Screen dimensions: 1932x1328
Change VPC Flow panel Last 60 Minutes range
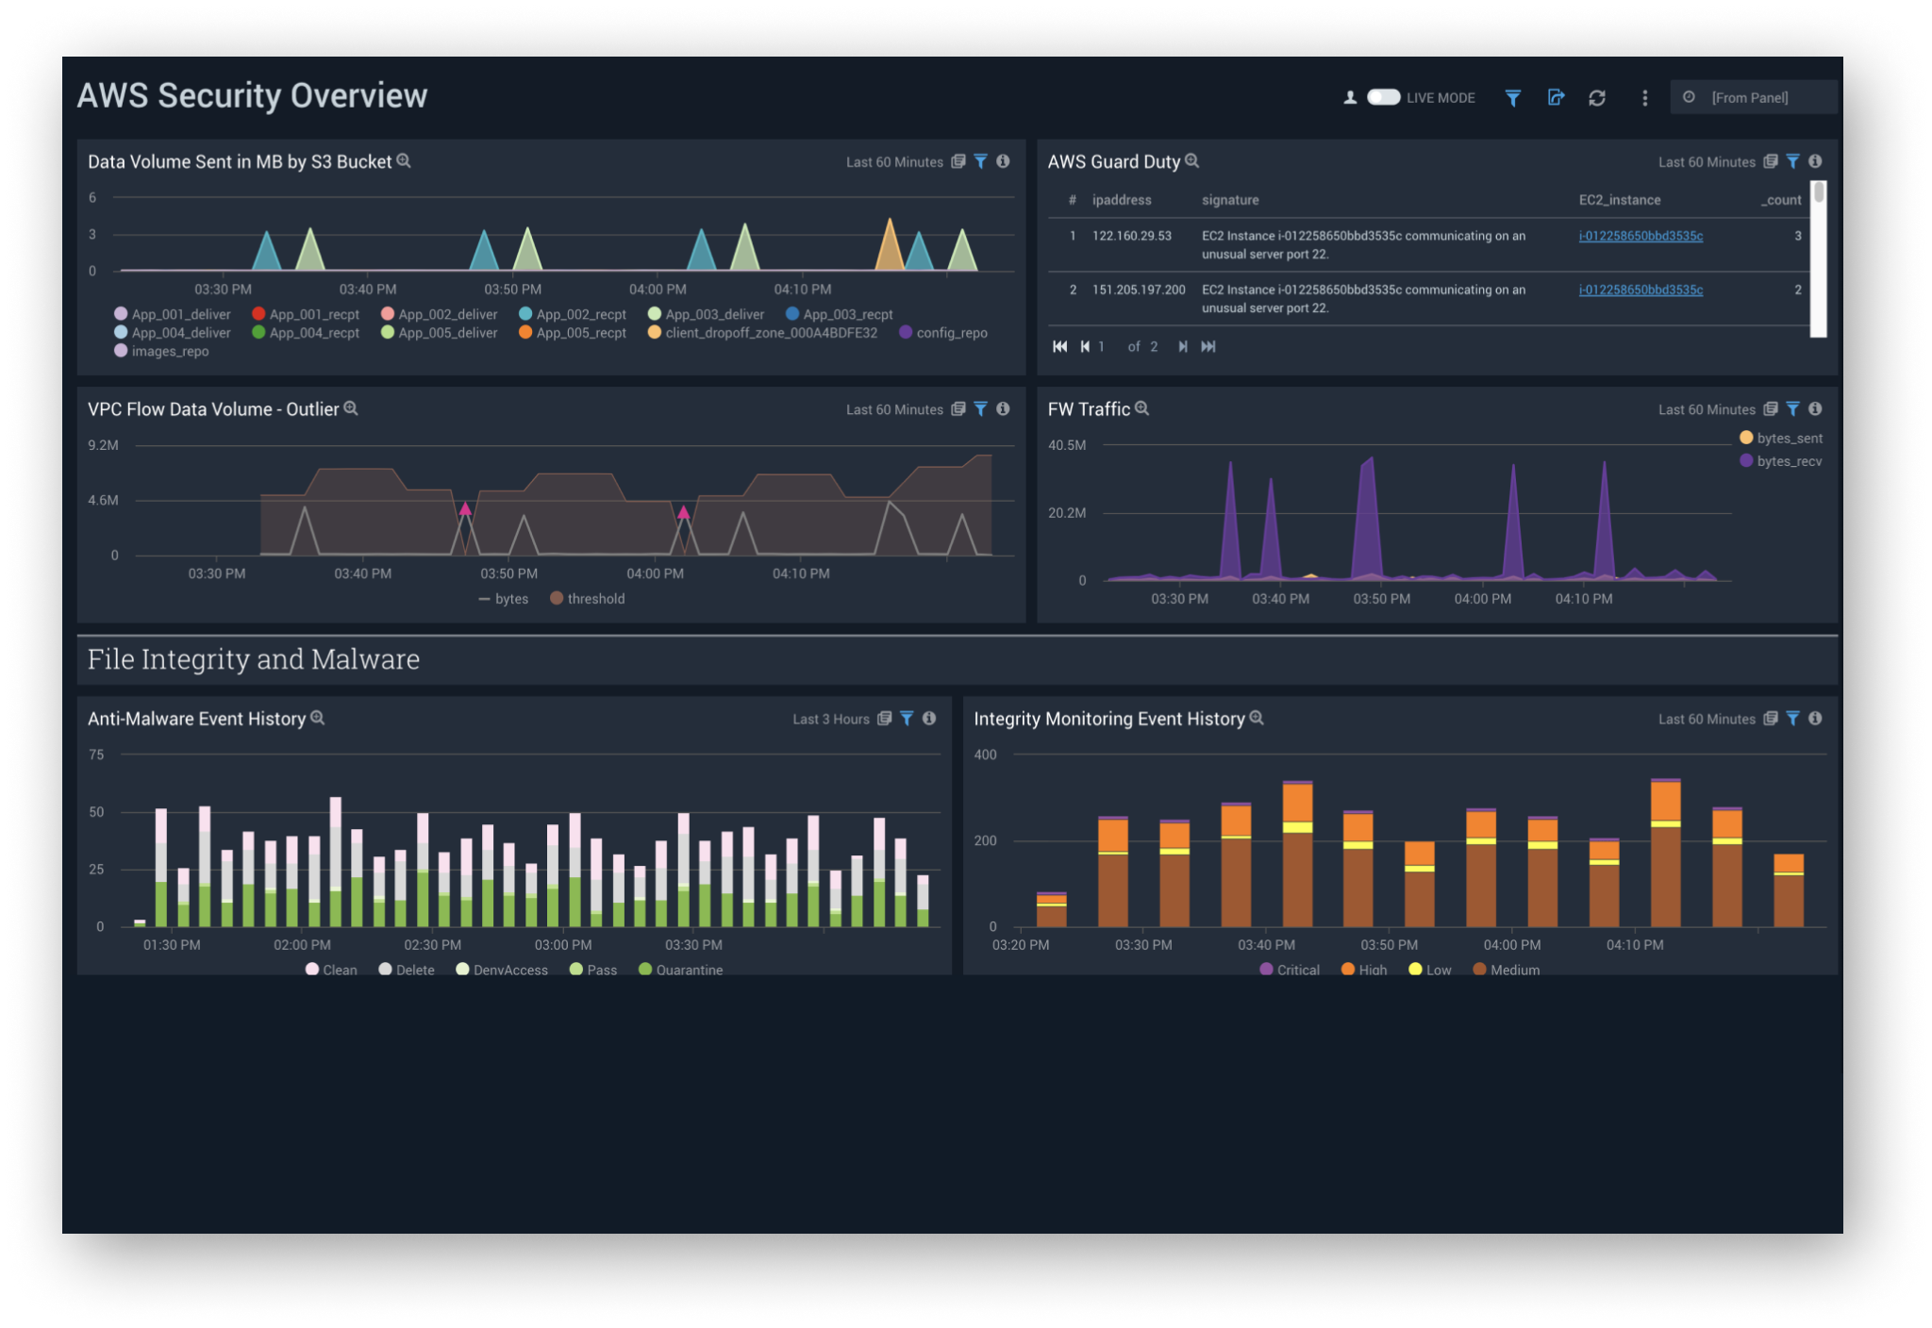click(894, 409)
